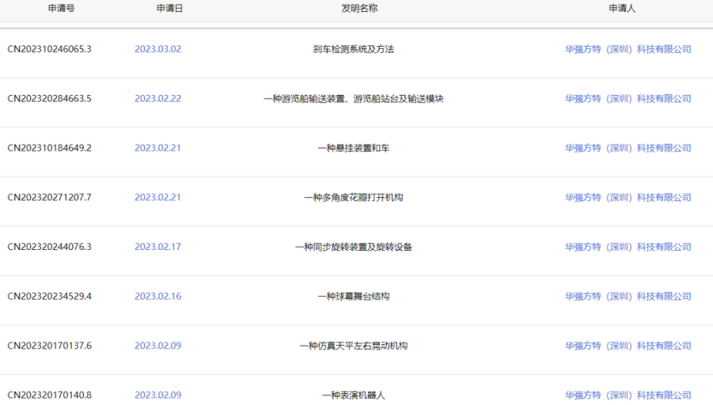Open the 2023.02.16 application date link
The height and width of the screenshot is (405, 713).
pos(157,297)
